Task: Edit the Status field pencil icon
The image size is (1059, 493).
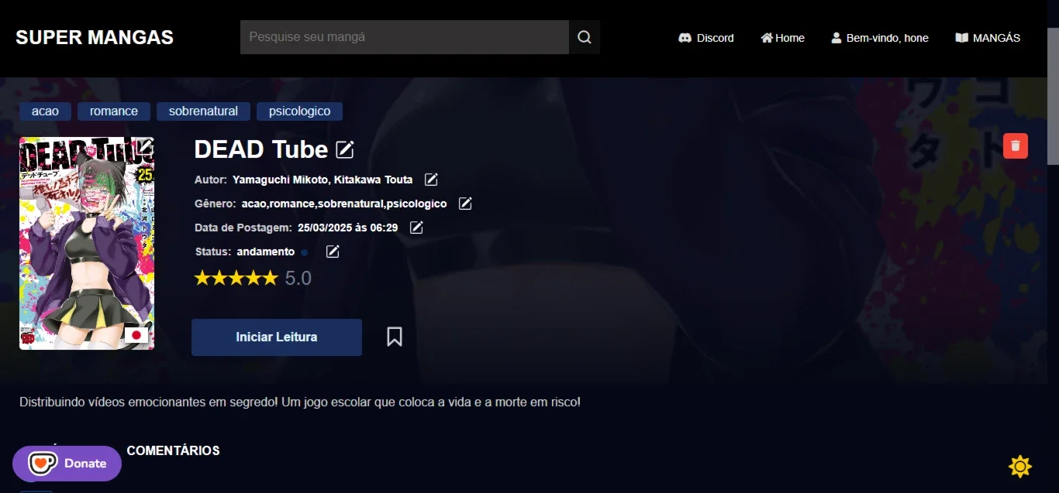Action: click(x=333, y=252)
